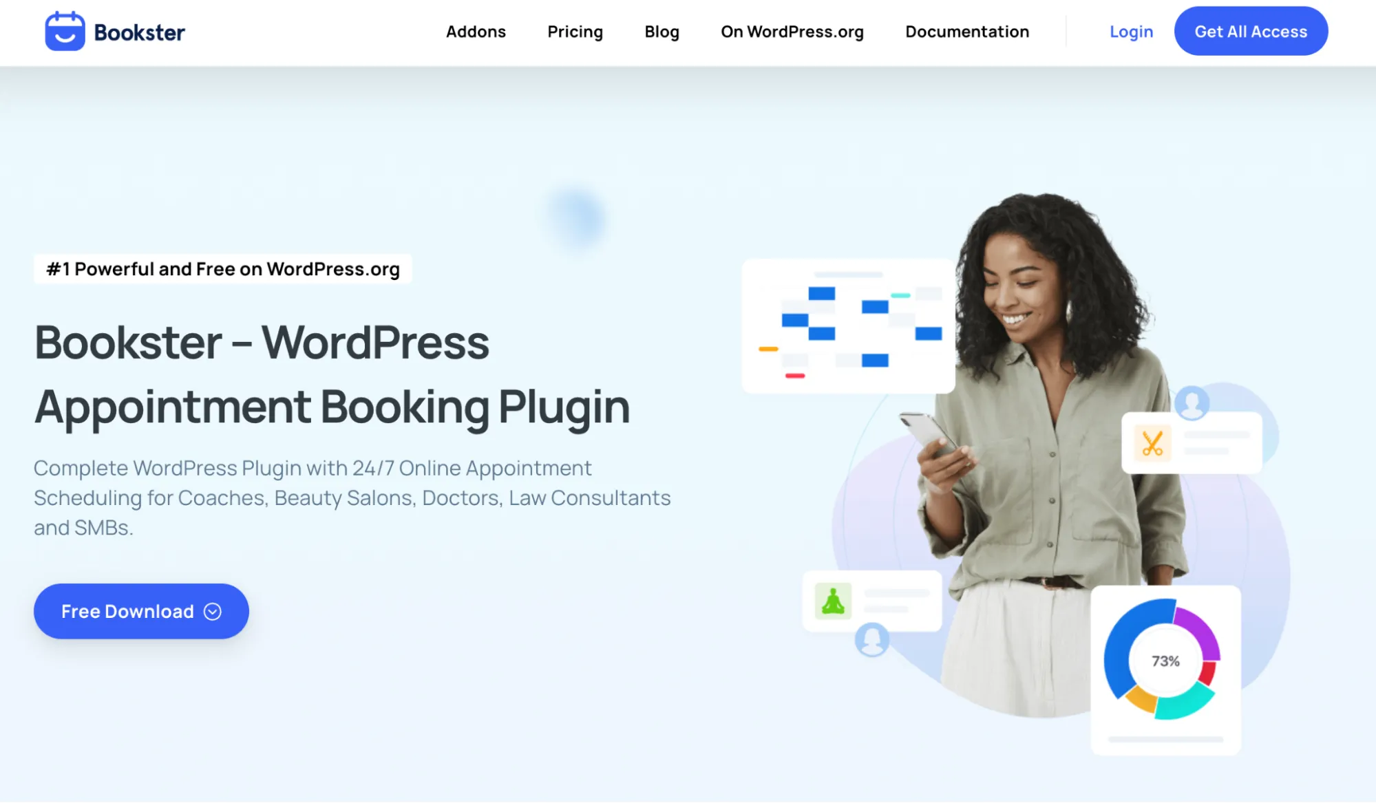Click the user avatar above scissors card

1192,403
